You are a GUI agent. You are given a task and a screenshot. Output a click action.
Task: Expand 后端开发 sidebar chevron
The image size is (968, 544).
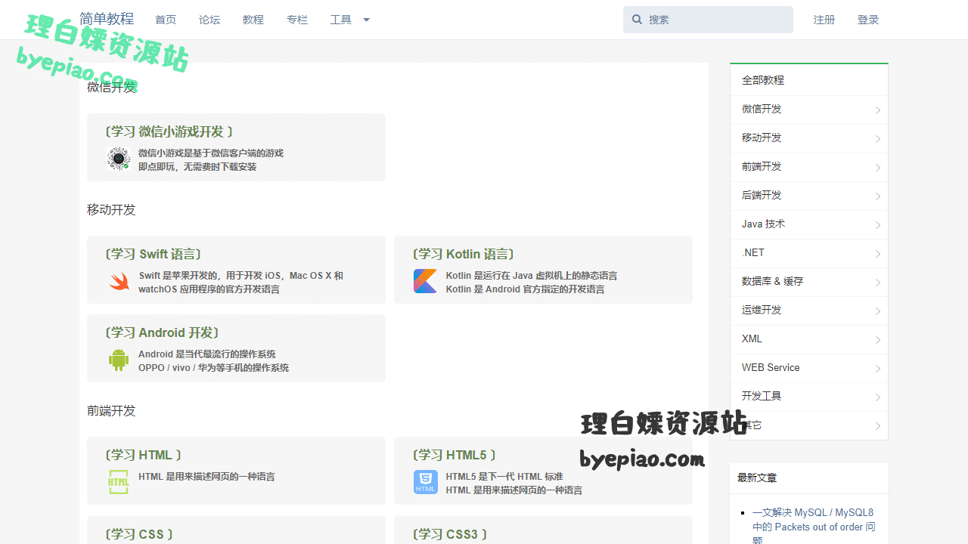pyautogui.click(x=877, y=196)
